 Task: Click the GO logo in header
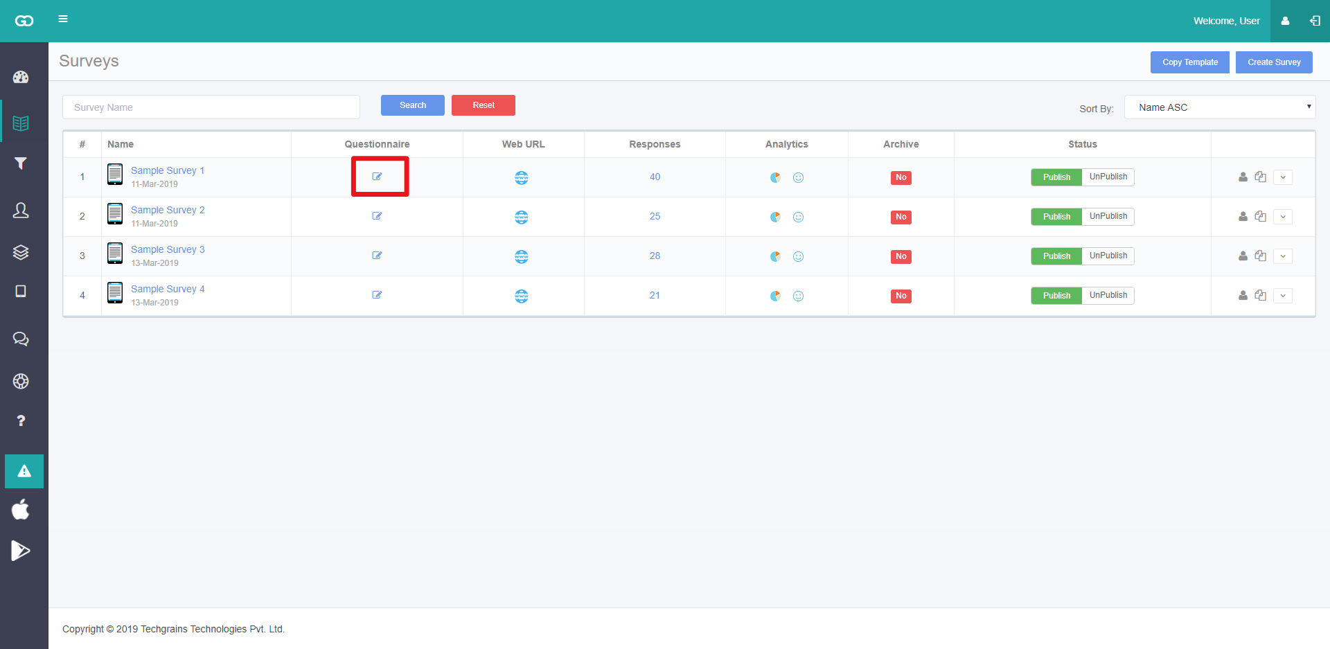coord(24,21)
